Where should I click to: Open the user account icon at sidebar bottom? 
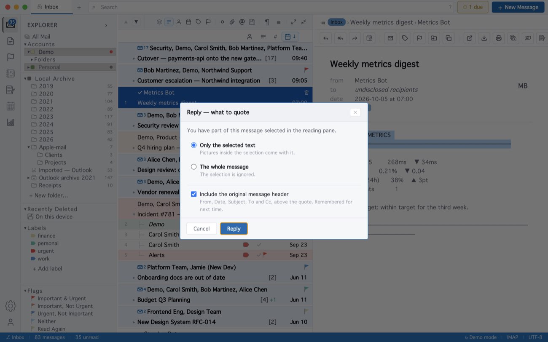coord(11,322)
